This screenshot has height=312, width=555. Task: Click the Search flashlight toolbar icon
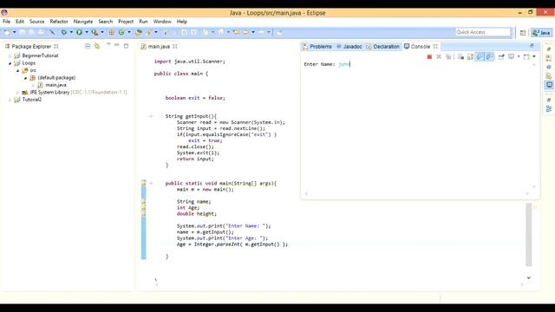point(148,32)
